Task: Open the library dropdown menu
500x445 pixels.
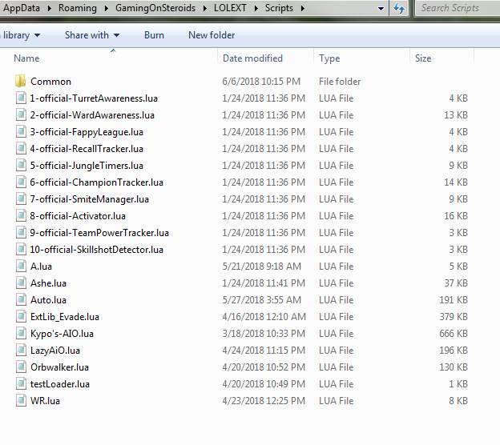Action: tap(21, 35)
